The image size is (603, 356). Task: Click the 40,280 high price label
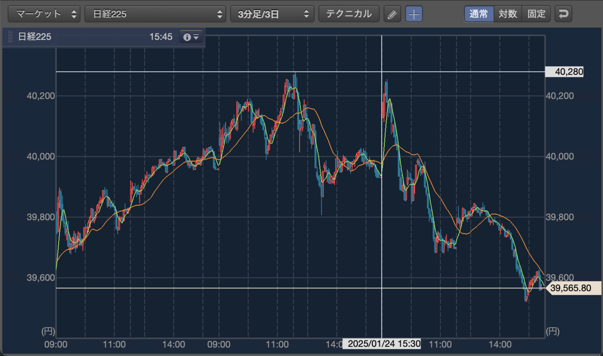coord(564,72)
